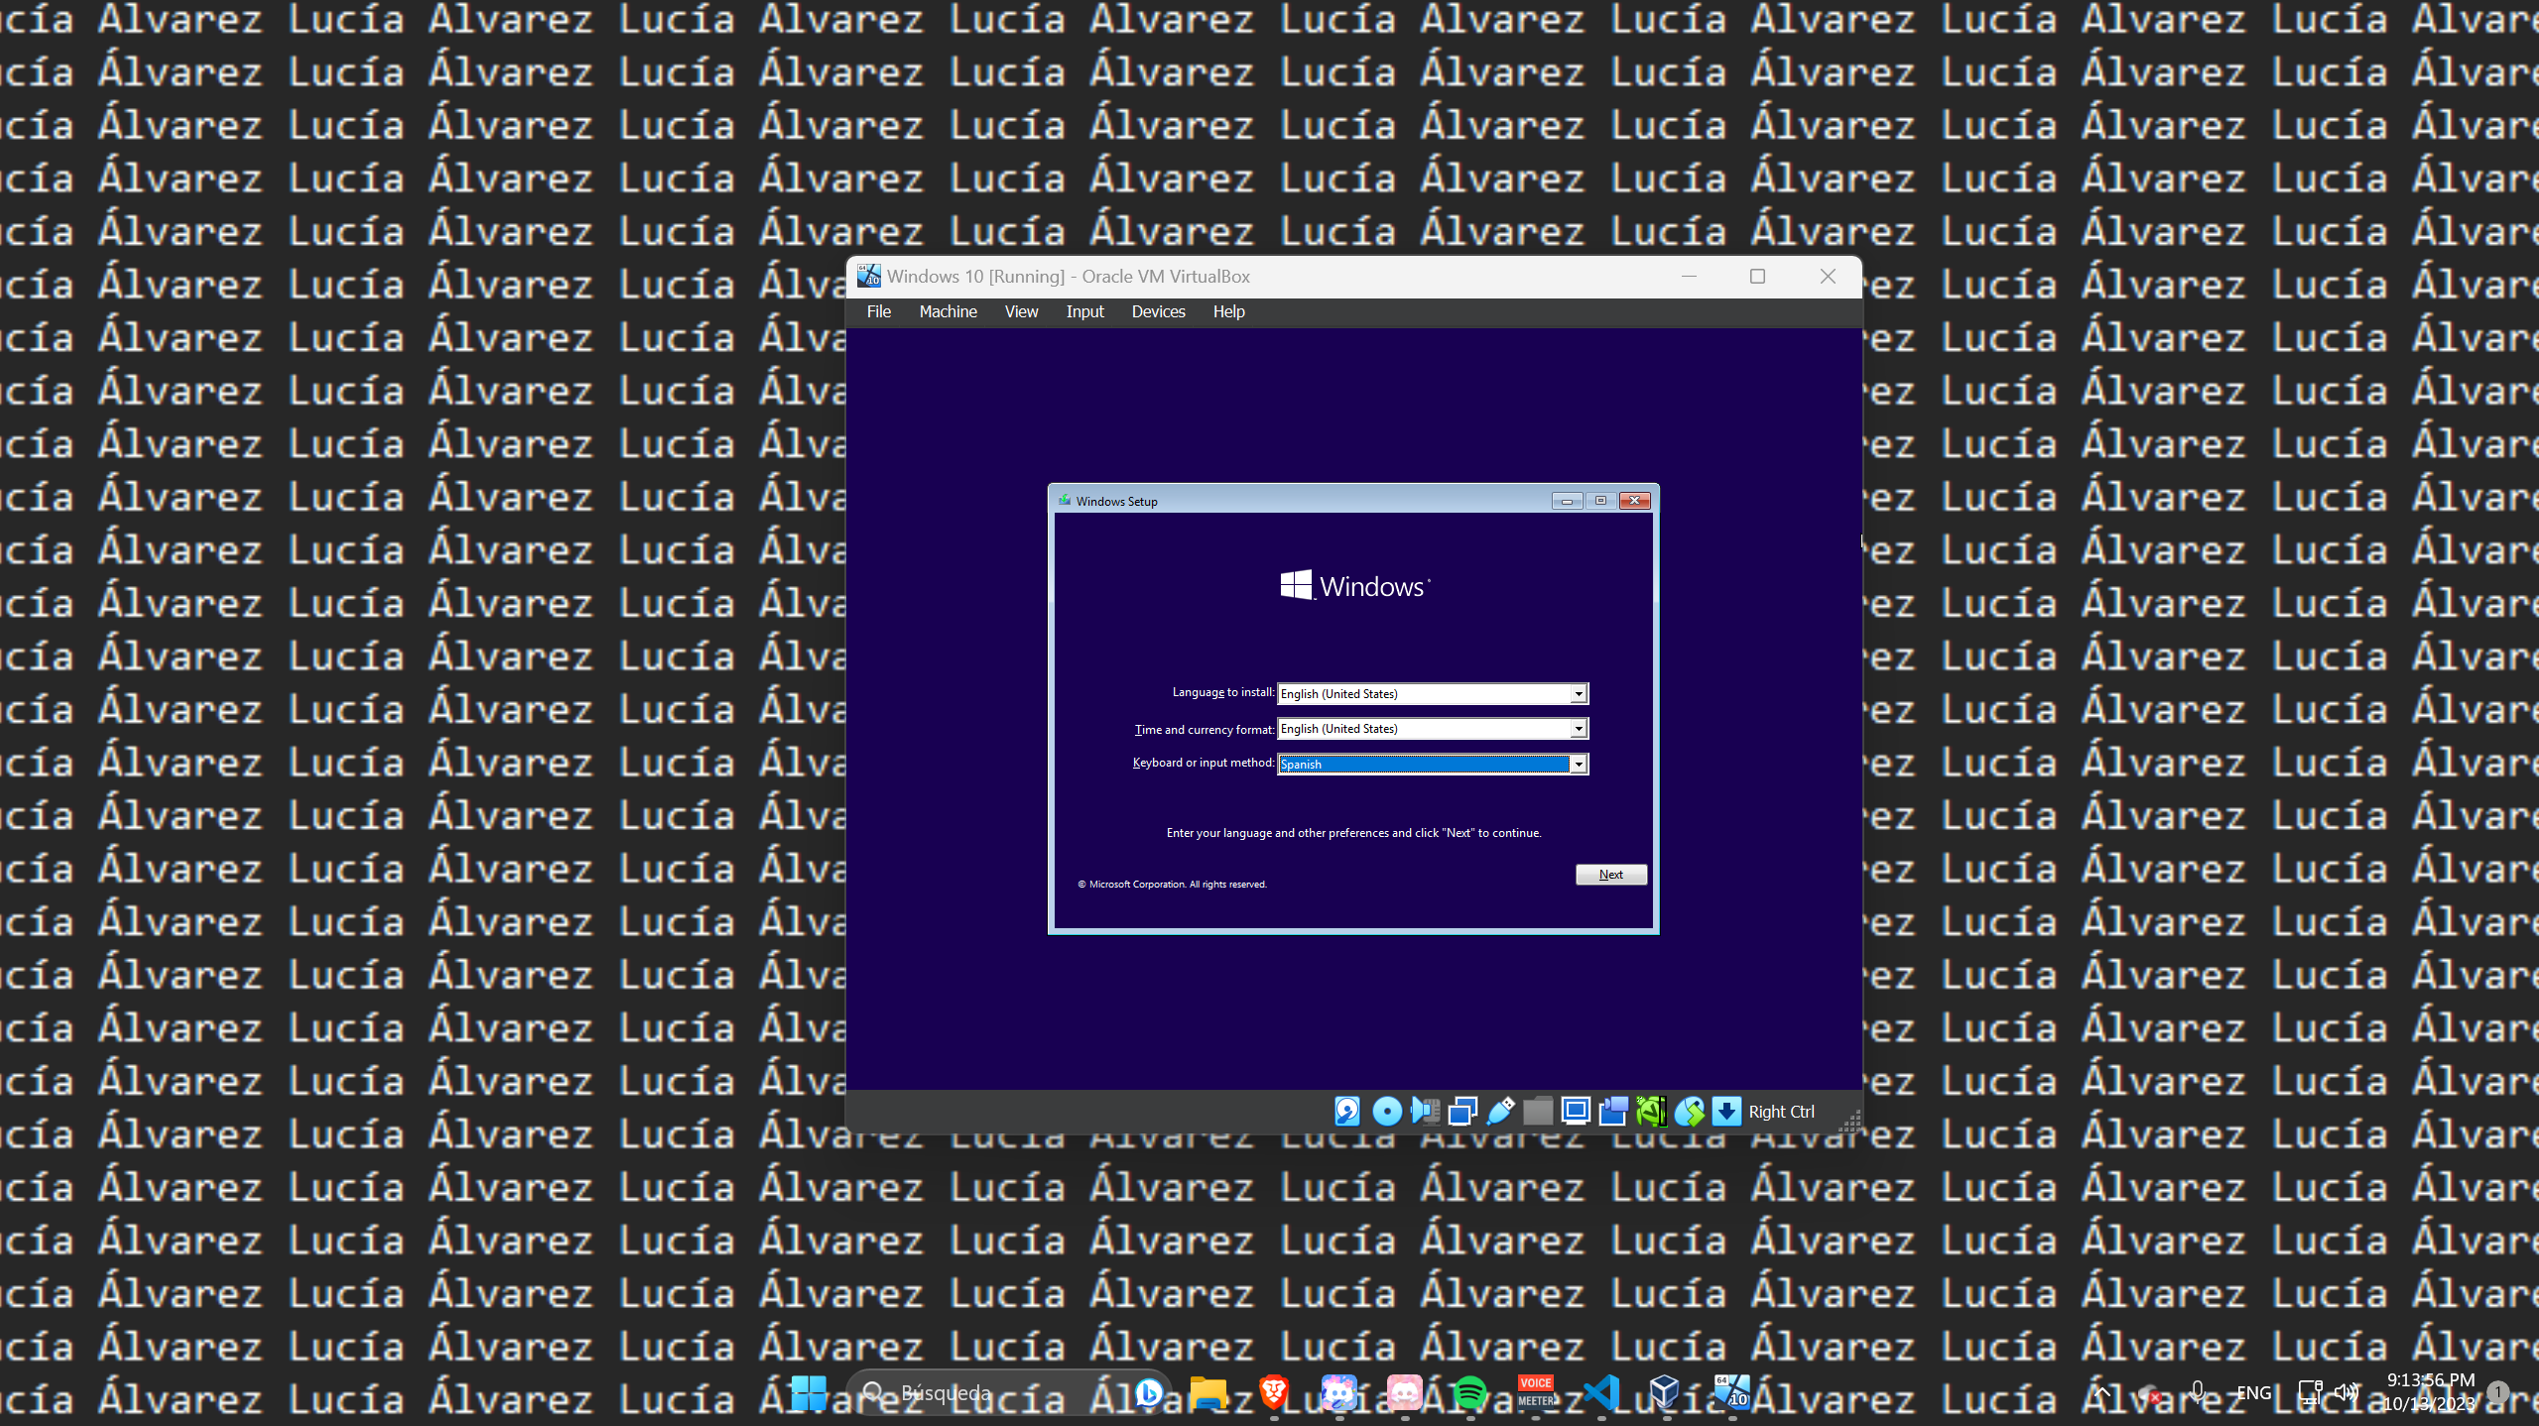Expand the Language to install dropdown
2539x1426 pixels.
(x=1578, y=694)
